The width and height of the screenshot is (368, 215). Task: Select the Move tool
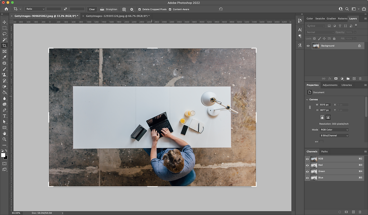(4, 22)
